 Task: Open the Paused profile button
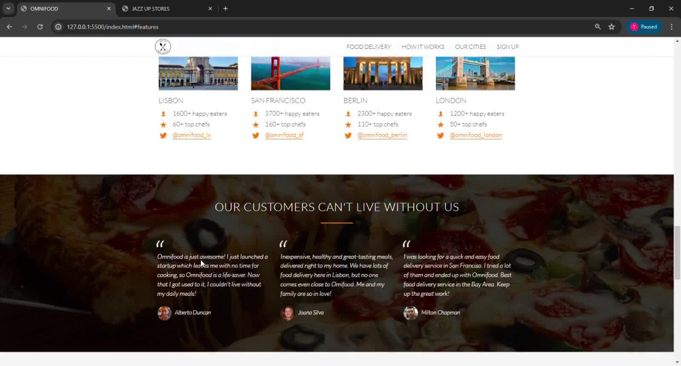click(644, 27)
